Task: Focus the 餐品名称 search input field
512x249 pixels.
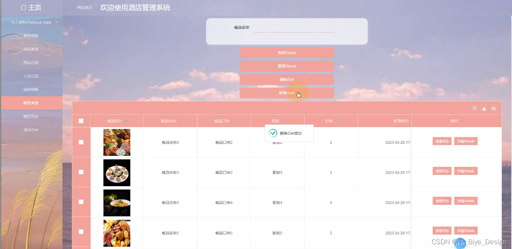Action: (x=293, y=28)
